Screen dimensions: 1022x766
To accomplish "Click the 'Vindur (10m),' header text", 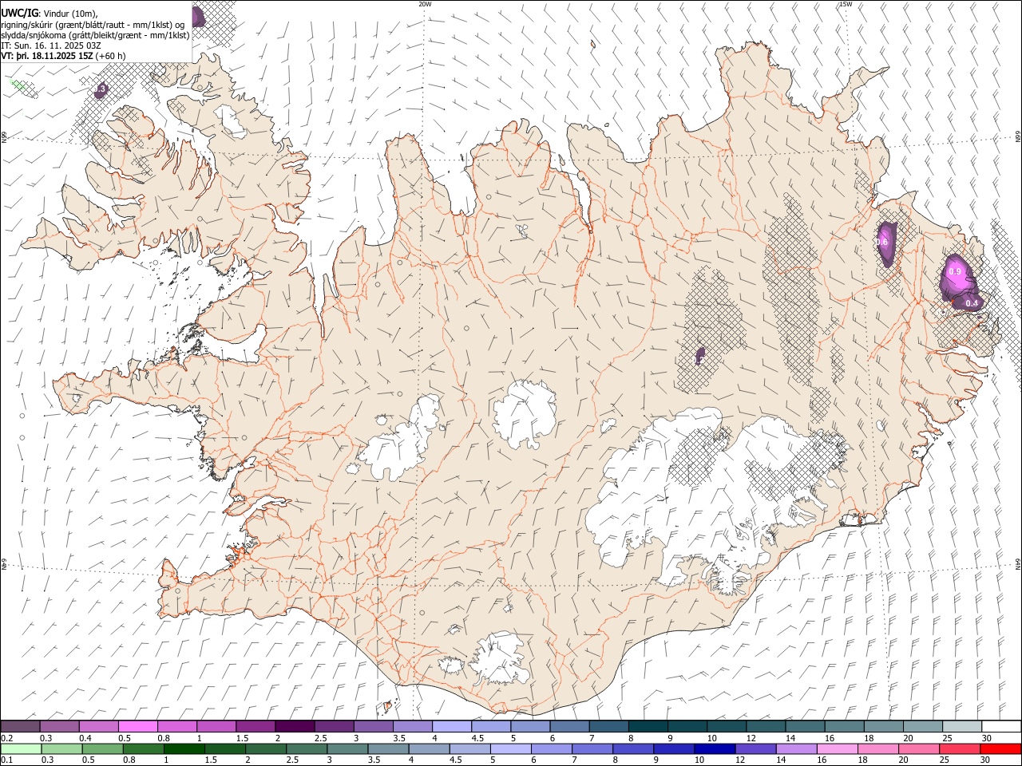I will pyautogui.click(x=71, y=14).
